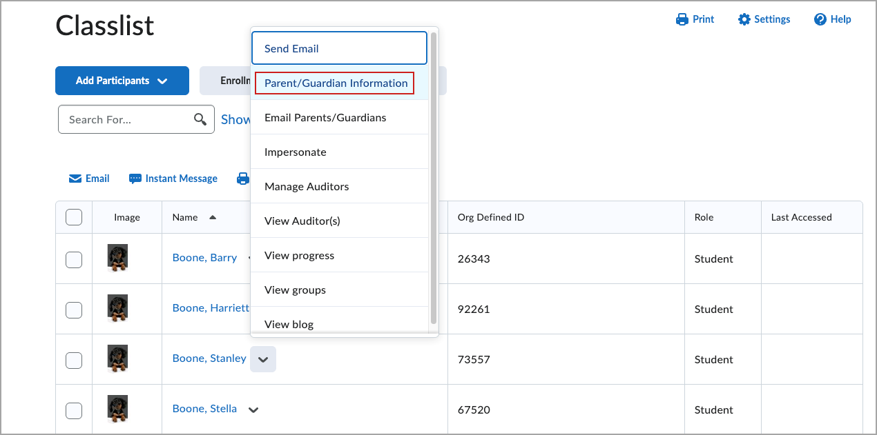Image resolution: width=877 pixels, height=435 pixels.
Task: Click Org Defined ID 26343
Action: click(474, 259)
